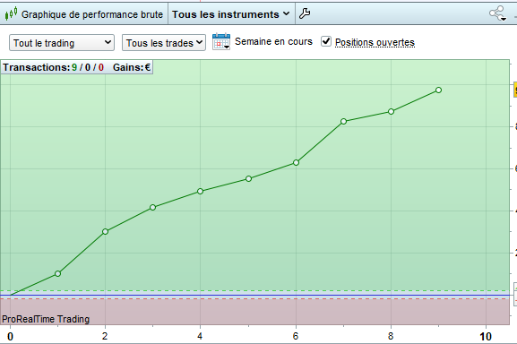Select the data point at trade 5
The image size is (517, 344).
click(x=248, y=178)
